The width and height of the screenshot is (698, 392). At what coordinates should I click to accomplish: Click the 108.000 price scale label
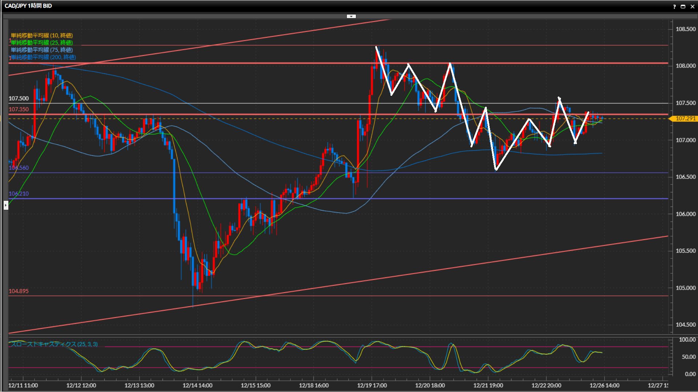click(685, 66)
